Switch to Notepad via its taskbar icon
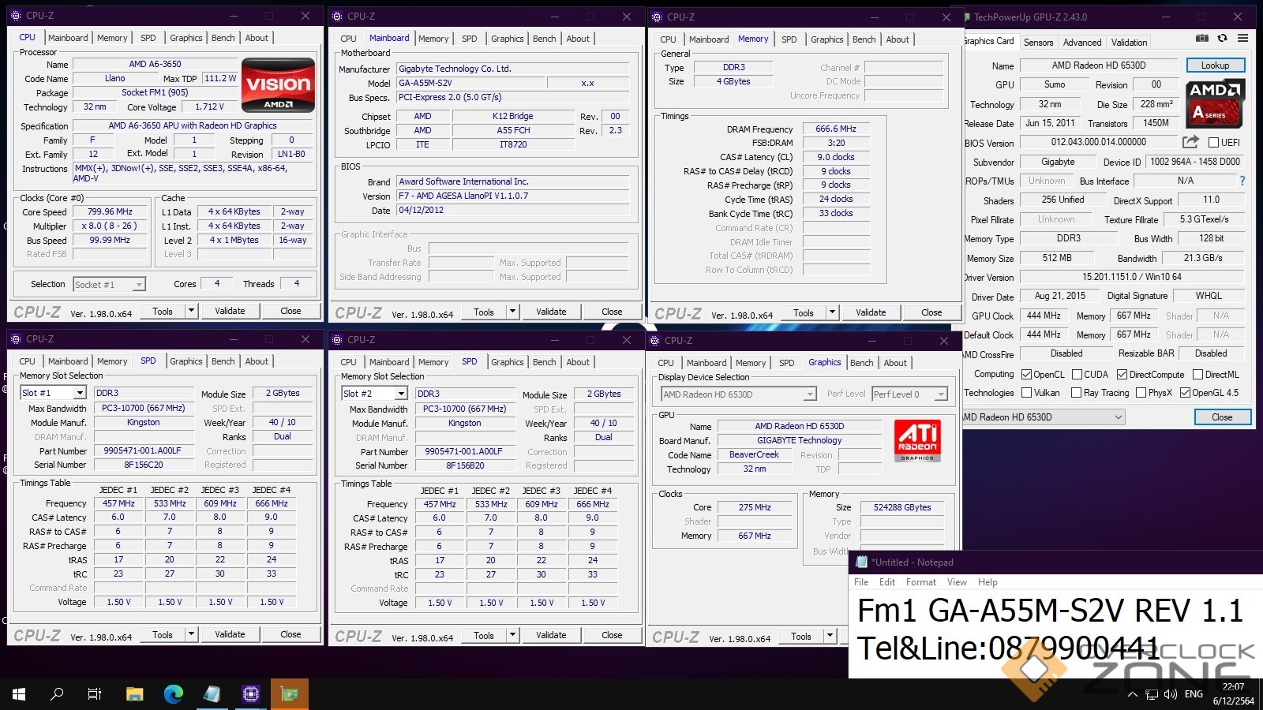1263x710 pixels. (212, 694)
